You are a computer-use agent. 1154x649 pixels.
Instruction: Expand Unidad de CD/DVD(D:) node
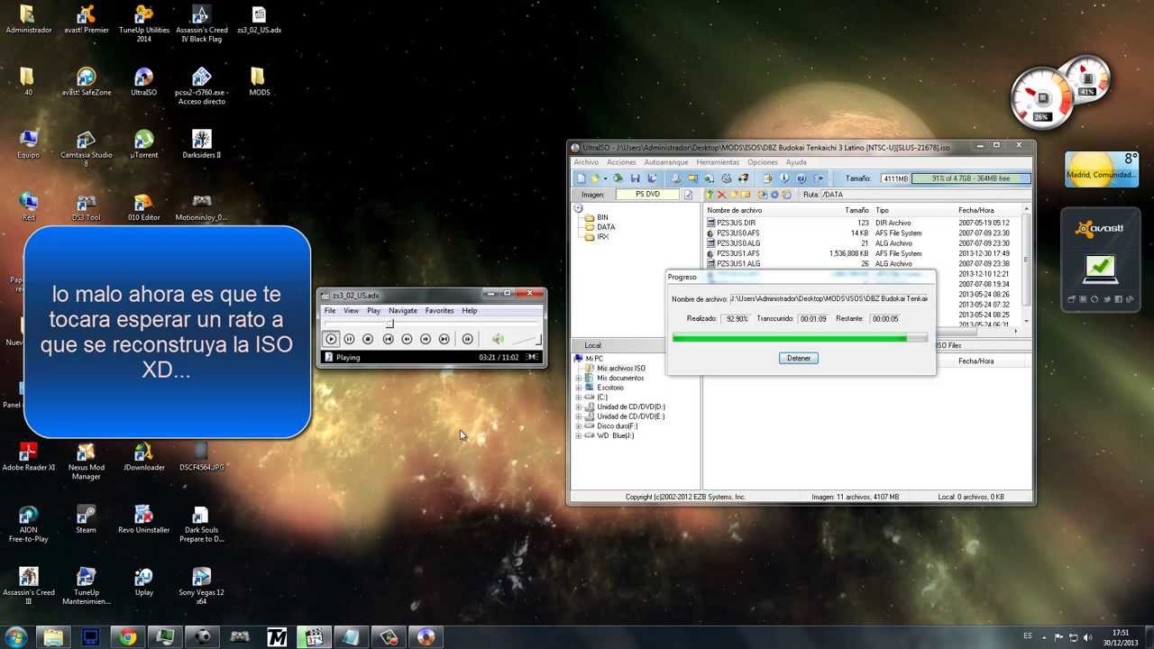(579, 407)
